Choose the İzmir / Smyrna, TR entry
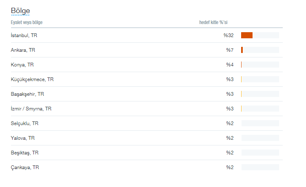The image size is (306, 187). pyautogui.click(x=31, y=109)
